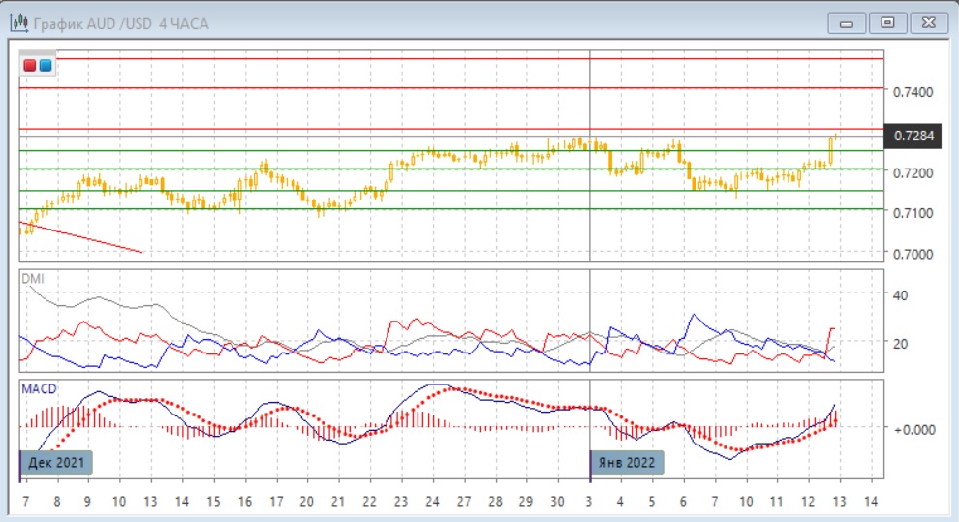Select the Дек 2021 month marker

(x=57, y=461)
